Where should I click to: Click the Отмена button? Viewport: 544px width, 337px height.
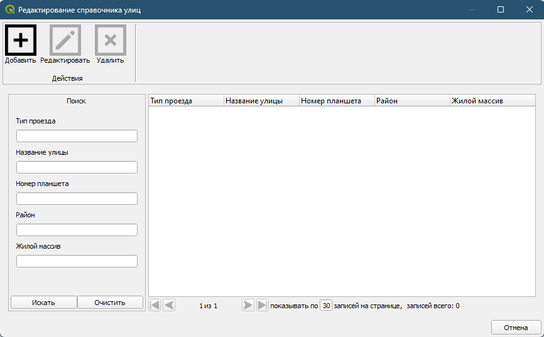pos(515,328)
